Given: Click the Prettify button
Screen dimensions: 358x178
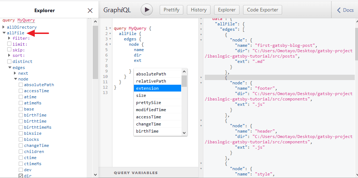Looking at the screenshot, I should pos(171,10).
